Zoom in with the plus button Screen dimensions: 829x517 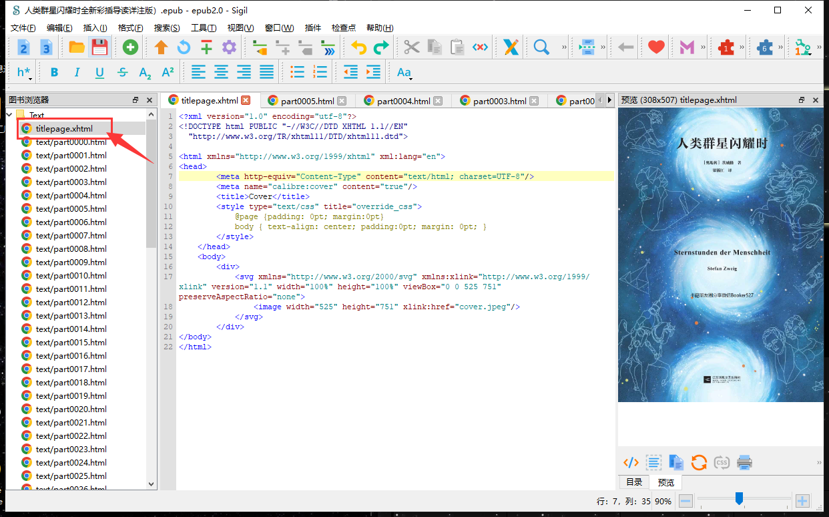802,500
